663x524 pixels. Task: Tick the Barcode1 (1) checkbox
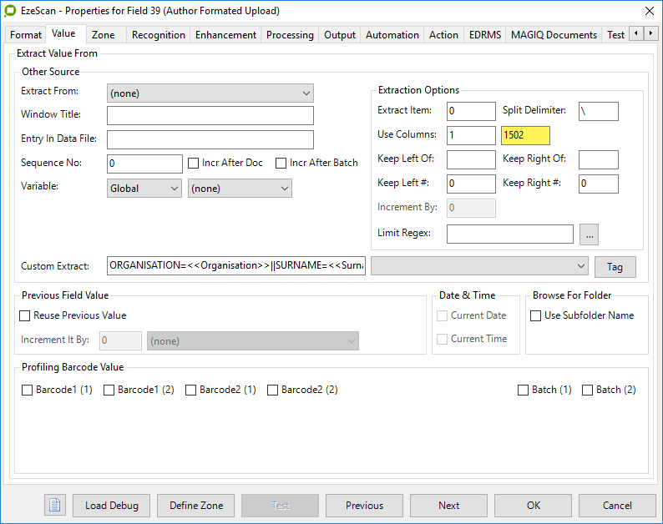tap(28, 390)
